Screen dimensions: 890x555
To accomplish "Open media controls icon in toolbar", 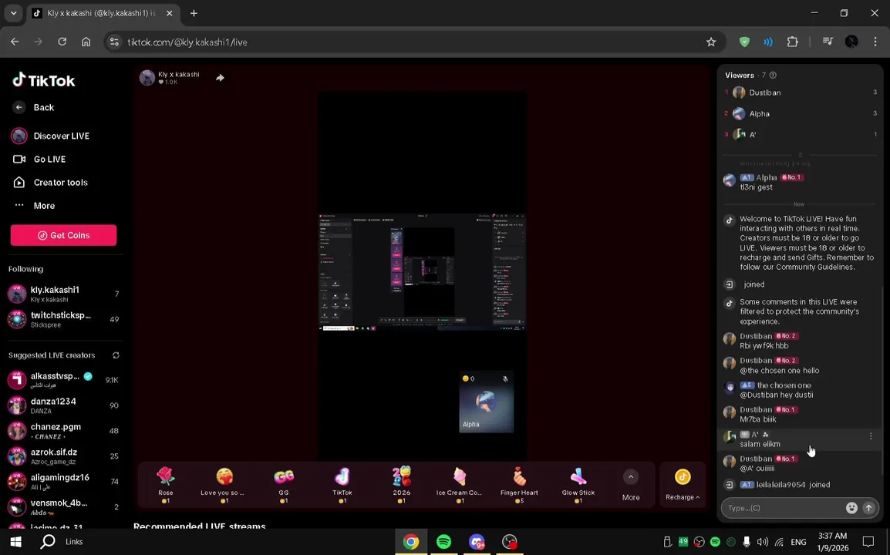I will 828,42.
